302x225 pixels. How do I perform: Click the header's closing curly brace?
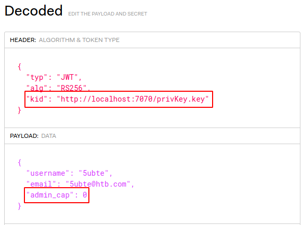pyautogui.click(x=19, y=110)
